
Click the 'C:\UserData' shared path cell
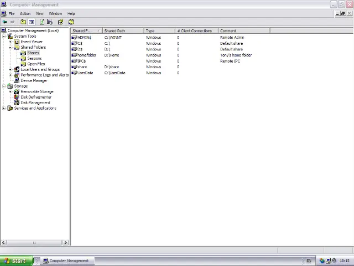pos(114,73)
